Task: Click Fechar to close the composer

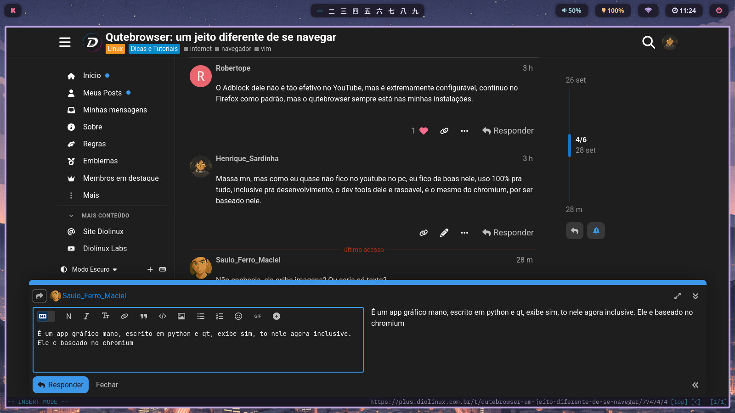Action: (x=107, y=385)
